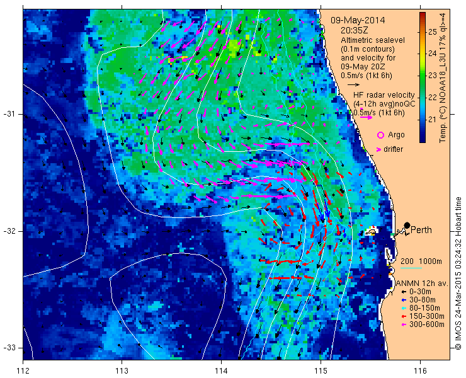The height and width of the screenshot is (378, 466).
Task: Click the cyan 80-150m depth arrow marker
Action: 402,308
